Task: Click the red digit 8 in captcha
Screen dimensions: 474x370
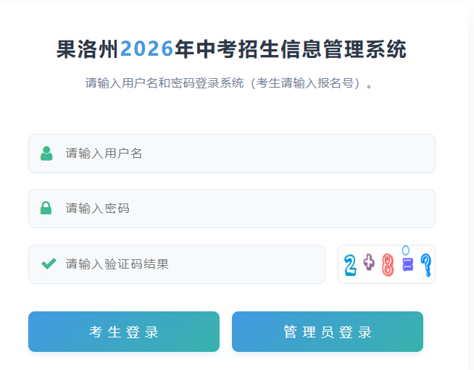Action: [388, 265]
